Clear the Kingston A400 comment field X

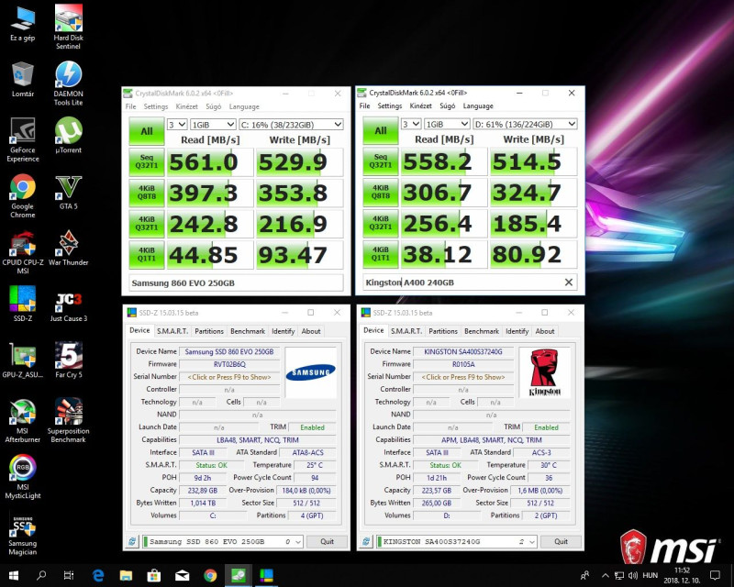pyautogui.click(x=568, y=282)
